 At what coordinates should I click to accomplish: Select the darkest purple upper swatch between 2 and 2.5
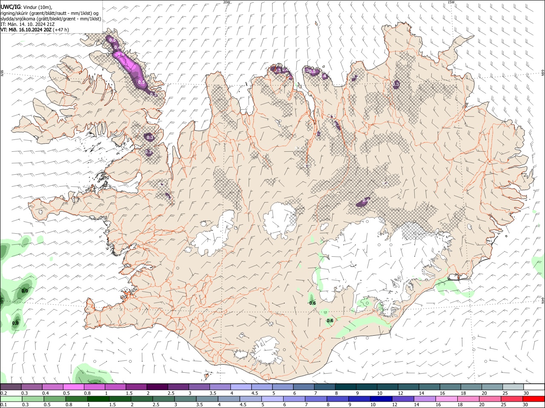tap(157, 387)
